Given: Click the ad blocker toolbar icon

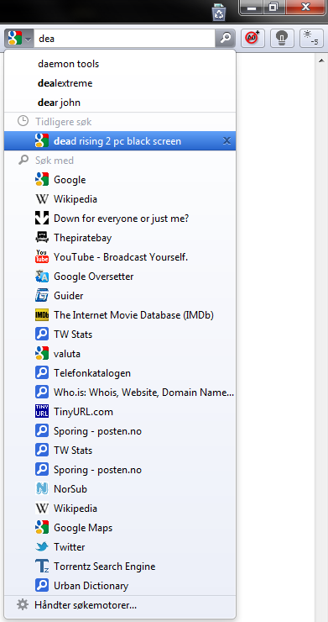Looking at the screenshot, I should click(253, 38).
